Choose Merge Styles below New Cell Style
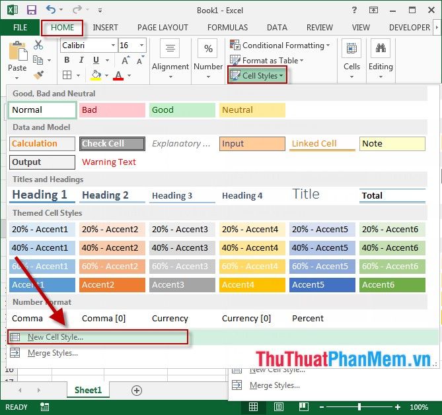This screenshot has width=442, height=415. click(52, 353)
